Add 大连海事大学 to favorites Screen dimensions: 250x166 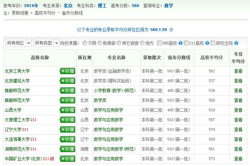[68, 139]
